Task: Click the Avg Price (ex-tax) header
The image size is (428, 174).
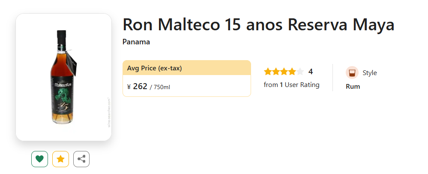Action: pos(154,68)
